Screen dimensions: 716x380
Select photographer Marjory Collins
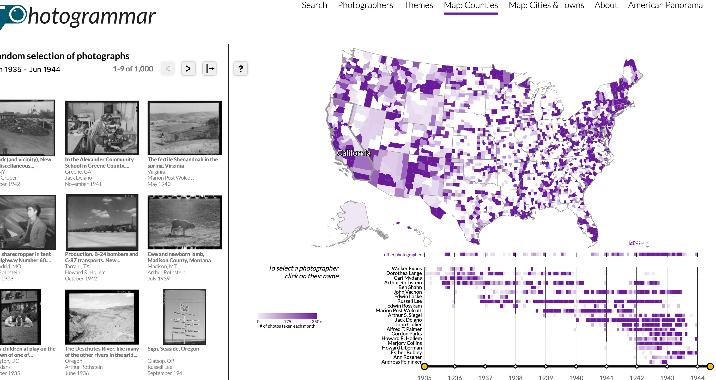pos(405,343)
